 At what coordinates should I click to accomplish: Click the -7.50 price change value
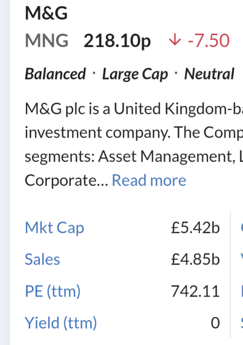tap(209, 40)
